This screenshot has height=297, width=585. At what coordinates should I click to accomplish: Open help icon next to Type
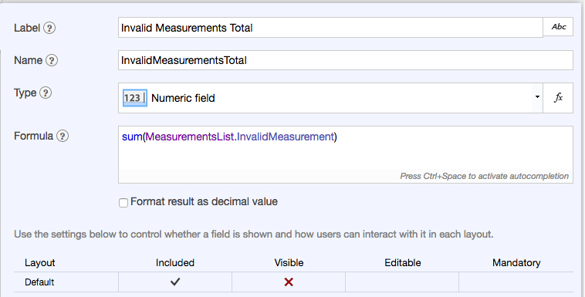point(46,93)
